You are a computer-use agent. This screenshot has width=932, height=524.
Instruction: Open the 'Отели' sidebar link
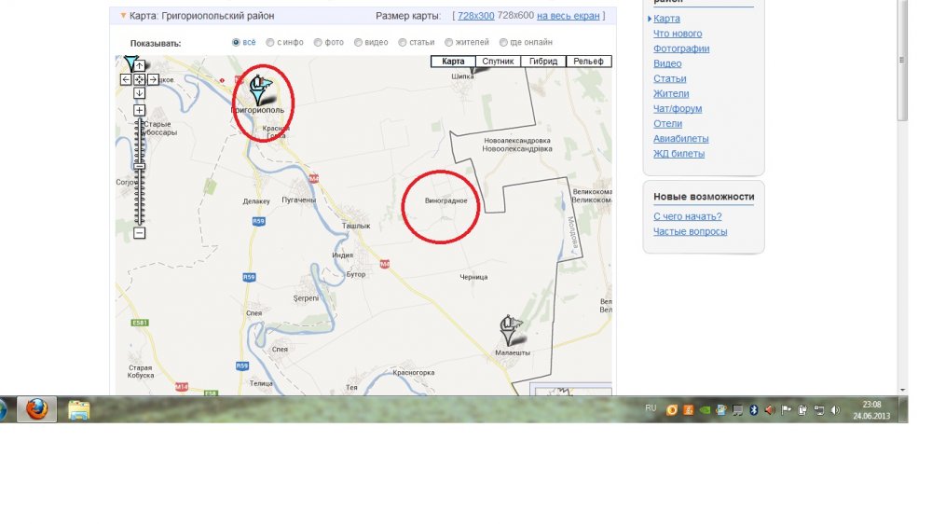point(667,123)
